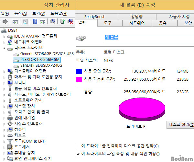Click the blue used space swatch
The height and width of the screenshot is (162, 194).
pos(79,71)
